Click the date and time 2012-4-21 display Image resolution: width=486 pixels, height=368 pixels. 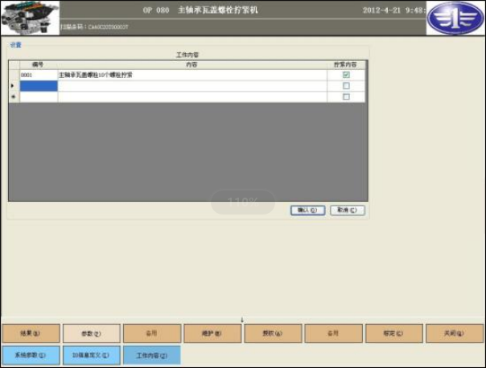click(394, 10)
